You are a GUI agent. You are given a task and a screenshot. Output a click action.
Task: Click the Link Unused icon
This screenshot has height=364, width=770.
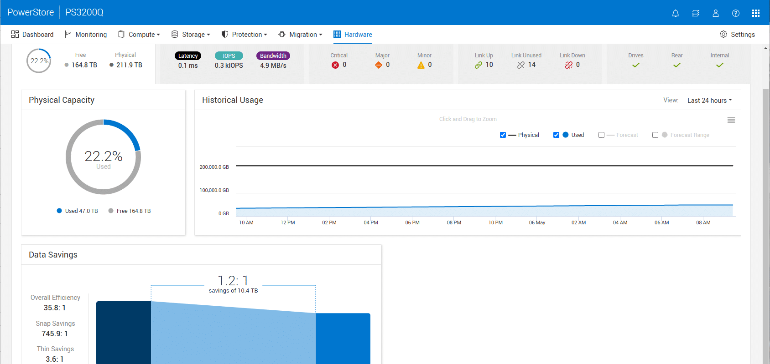tap(521, 65)
